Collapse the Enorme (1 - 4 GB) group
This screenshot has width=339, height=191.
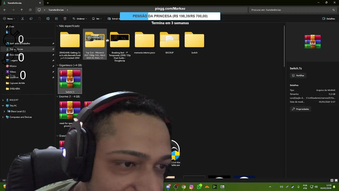(57, 97)
